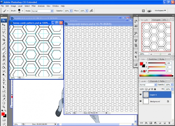
Task: Open Brush preset picker dropdown
Action: 22,11
